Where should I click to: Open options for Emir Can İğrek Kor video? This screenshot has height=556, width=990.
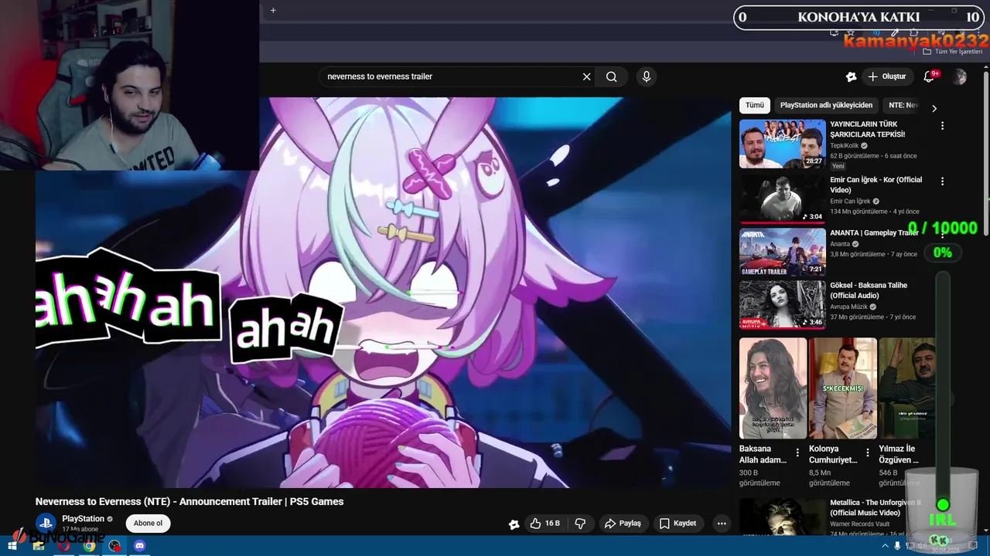click(x=942, y=181)
